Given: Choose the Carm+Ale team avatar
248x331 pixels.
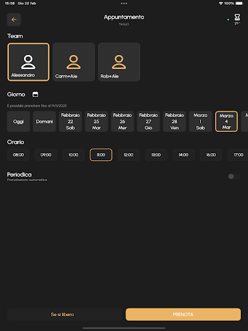Looking at the screenshot, I should point(74,62).
